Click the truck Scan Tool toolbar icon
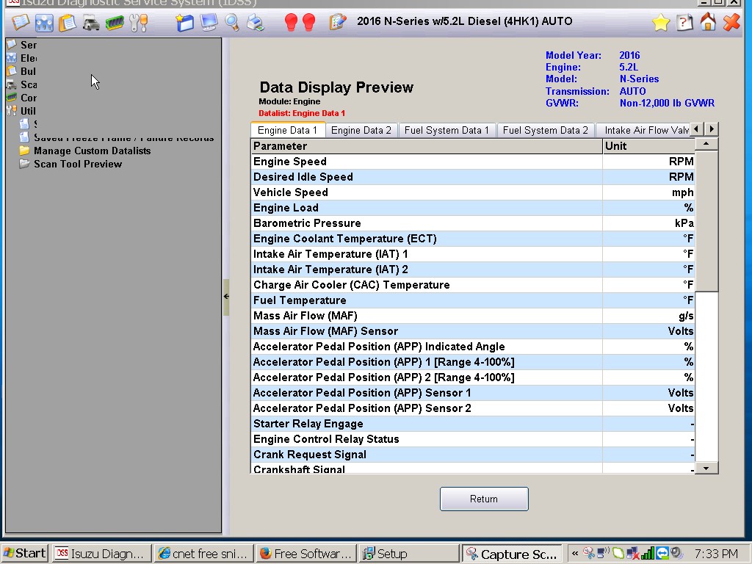The height and width of the screenshot is (564, 752). [x=90, y=23]
